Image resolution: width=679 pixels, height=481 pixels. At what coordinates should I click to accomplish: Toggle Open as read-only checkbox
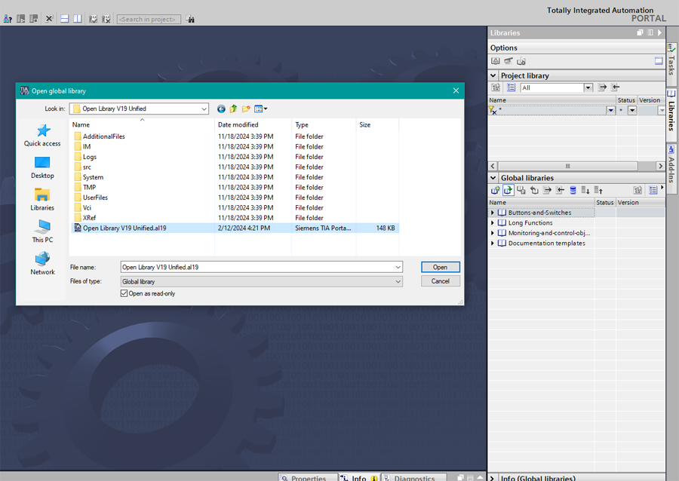(124, 294)
